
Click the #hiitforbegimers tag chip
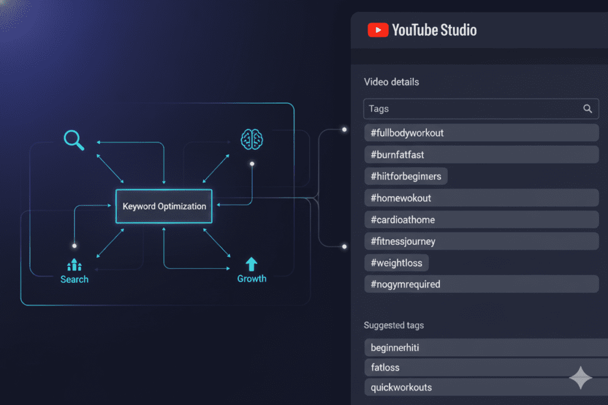pyautogui.click(x=406, y=176)
